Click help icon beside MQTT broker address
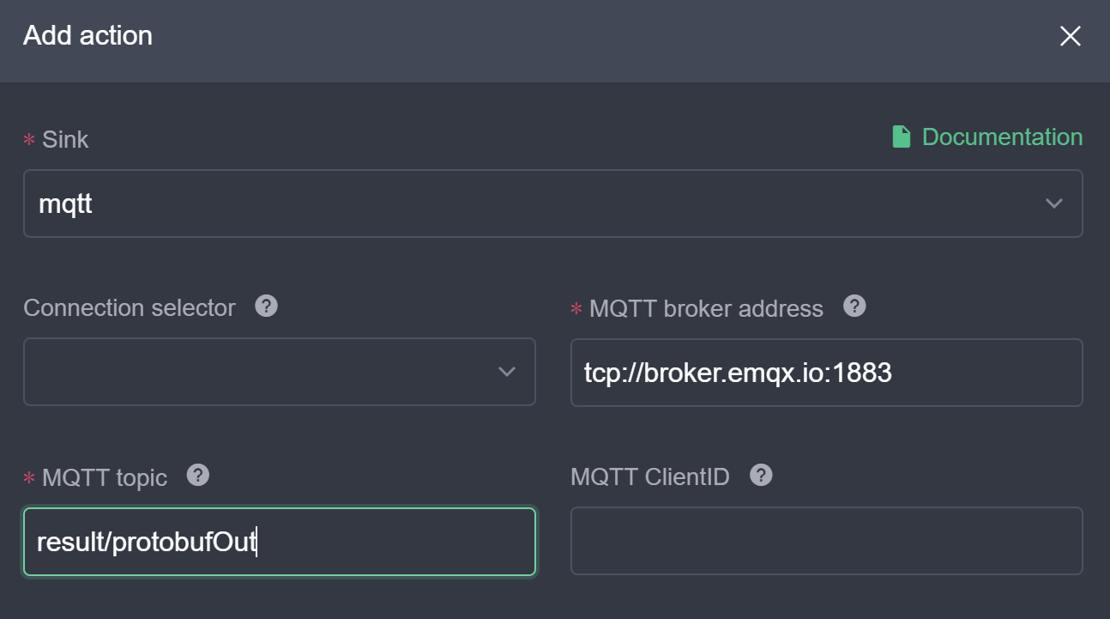Screen dimensions: 1110x619 point(854,306)
